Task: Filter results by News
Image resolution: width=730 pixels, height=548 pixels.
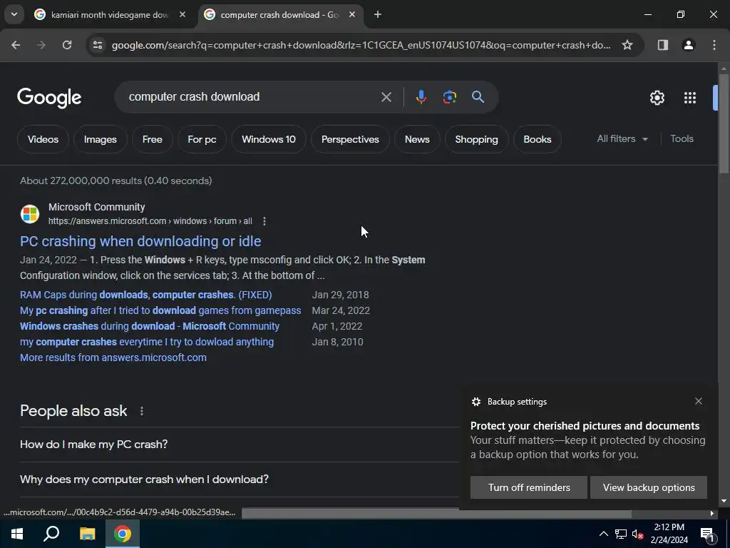Action: tap(417, 139)
